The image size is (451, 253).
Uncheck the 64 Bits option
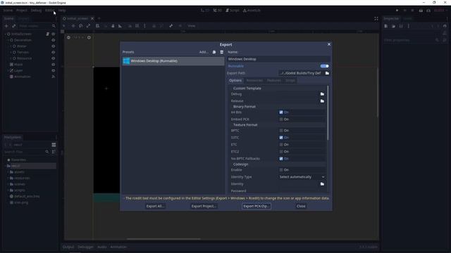click(x=281, y=112)
